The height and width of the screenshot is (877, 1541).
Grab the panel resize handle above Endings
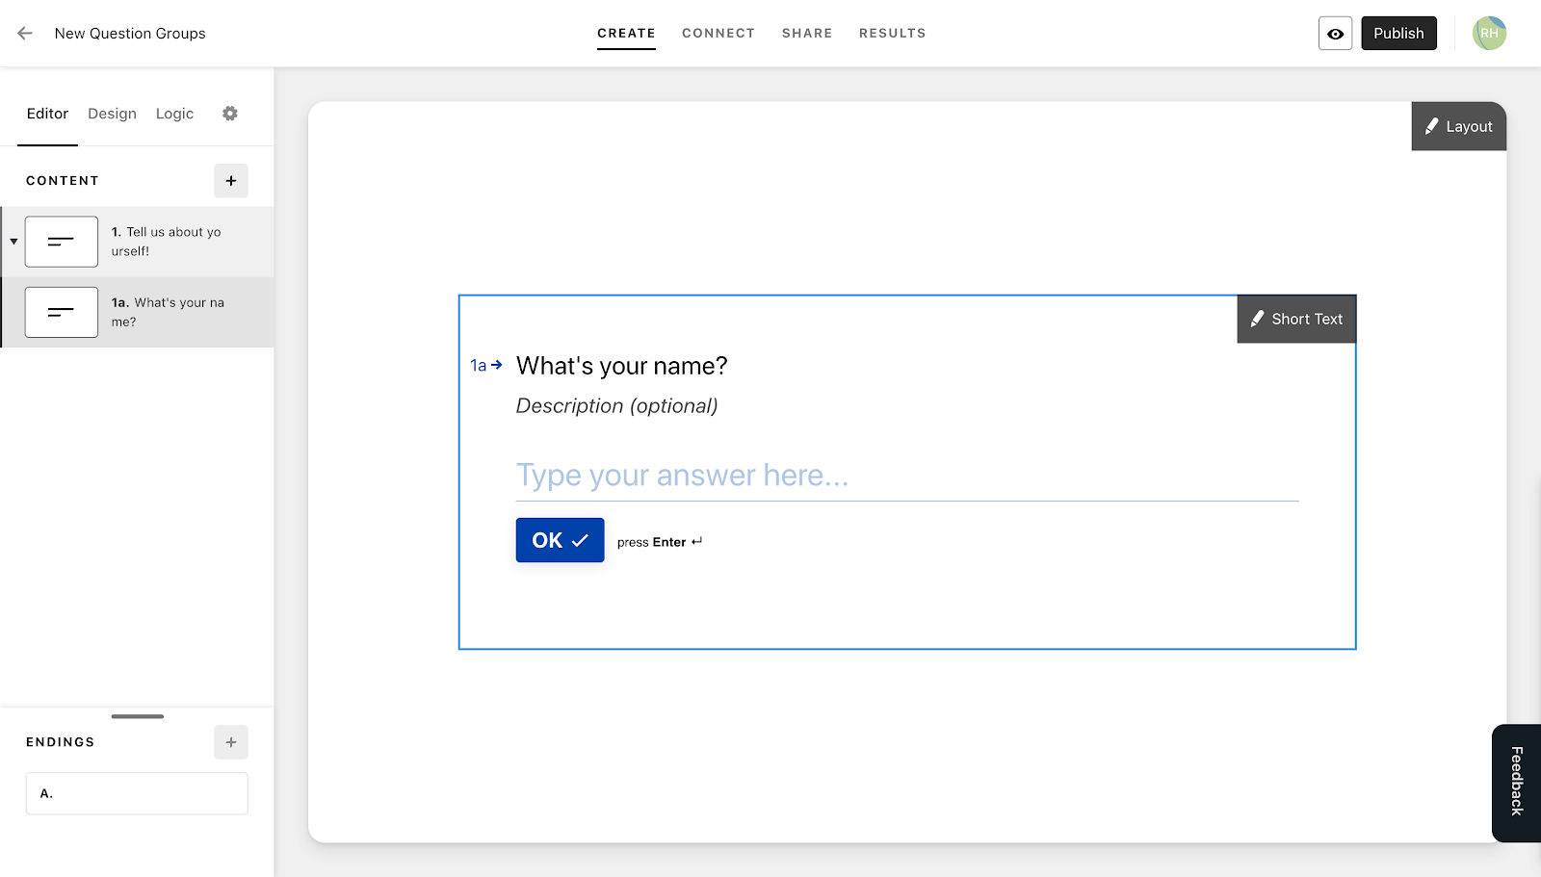[137, 716]
